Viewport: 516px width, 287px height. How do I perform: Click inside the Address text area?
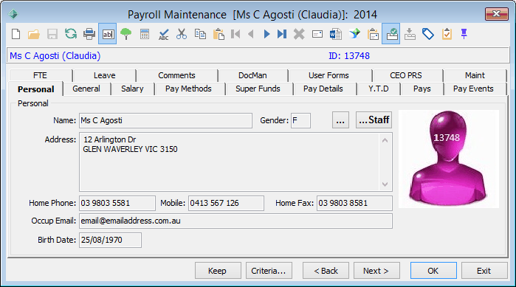[235, 162]
